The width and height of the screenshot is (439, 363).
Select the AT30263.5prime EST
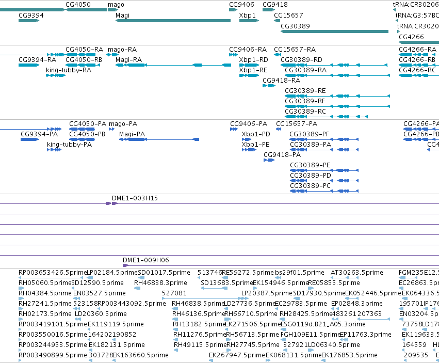click(x=345, y=278)
